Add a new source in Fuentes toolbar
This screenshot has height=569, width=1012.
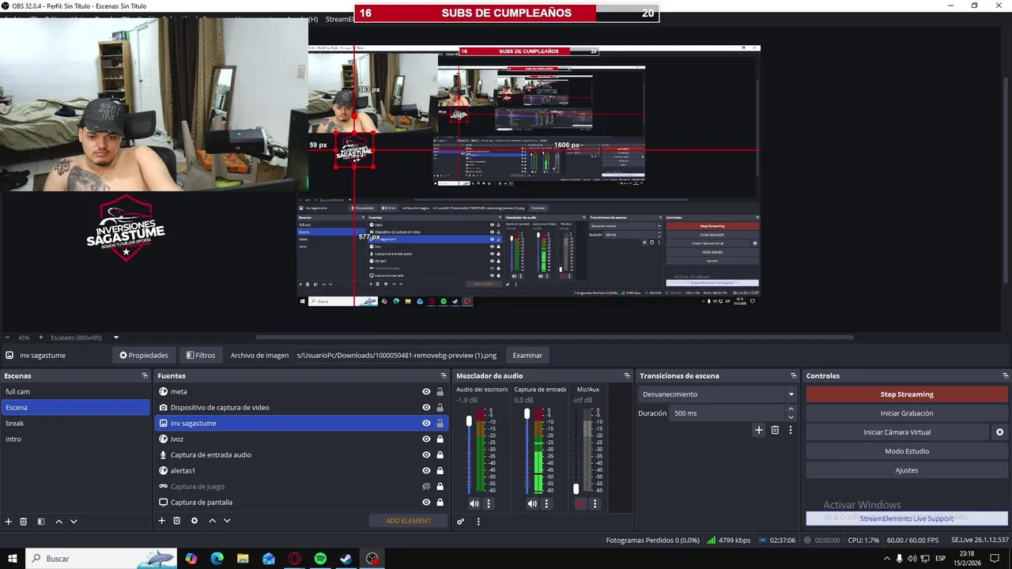(162, 521)
